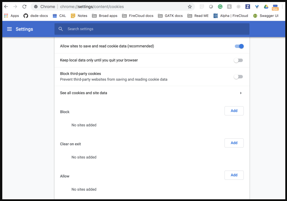Image resolution: width=287 pixels, height=201 pixels.
Task: Open the Swagger UI bookmark
Action: [266, 16]
